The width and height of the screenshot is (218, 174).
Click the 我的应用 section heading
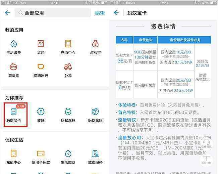click(14, 30)
